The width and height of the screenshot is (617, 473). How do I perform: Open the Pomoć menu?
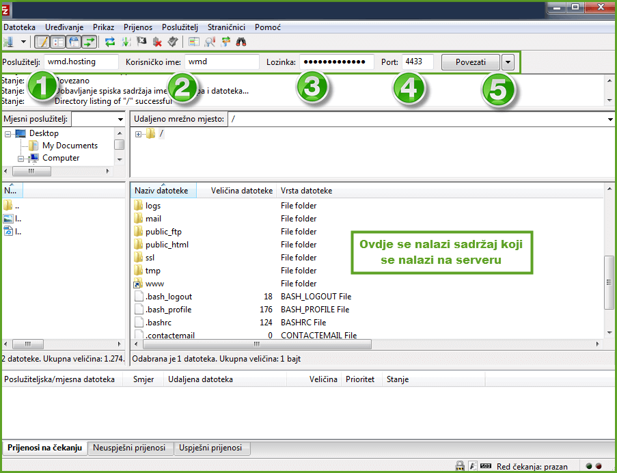click(x=268, y=27)
